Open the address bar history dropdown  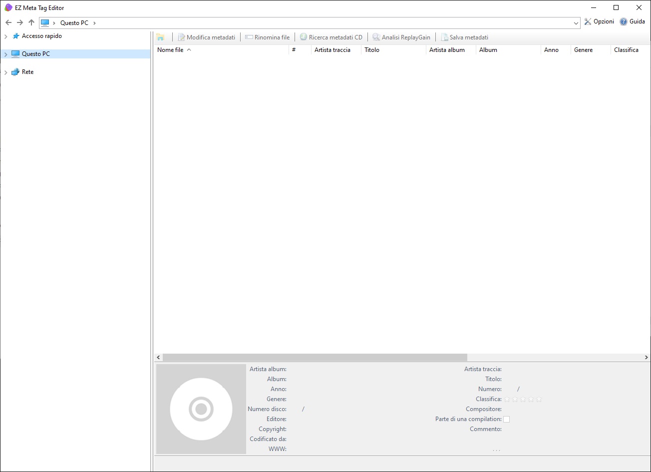[x=576, y=23]
